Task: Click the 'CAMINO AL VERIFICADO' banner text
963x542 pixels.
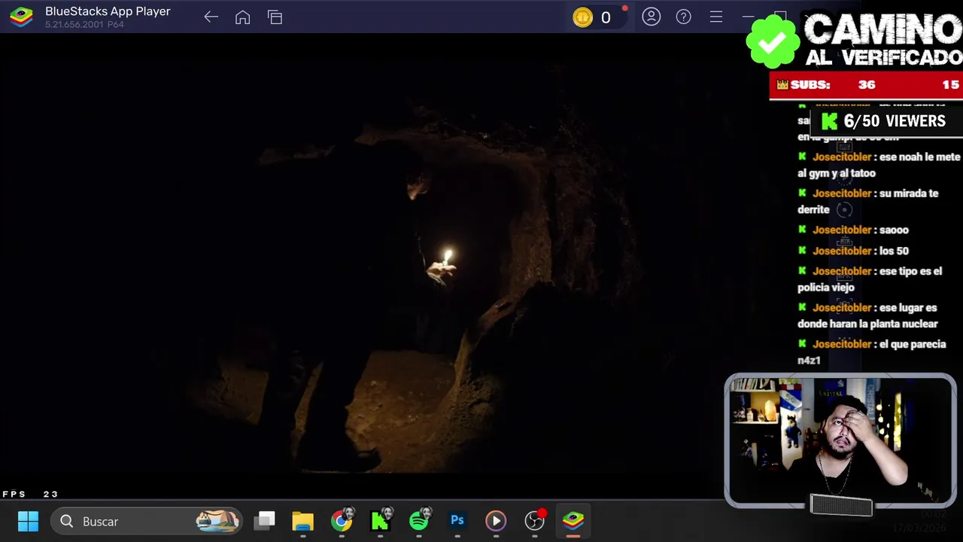Action: pos(883,40)
